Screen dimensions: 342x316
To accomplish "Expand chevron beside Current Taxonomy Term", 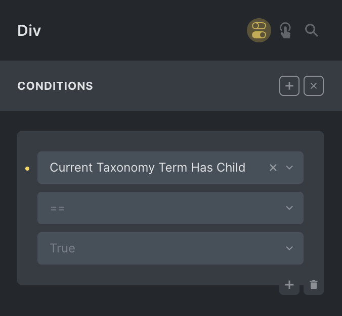I will click(x=289, y=168).
